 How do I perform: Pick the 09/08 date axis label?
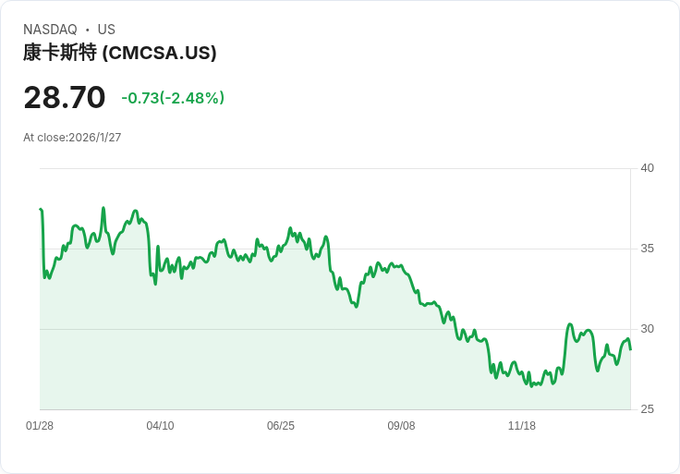(x=401, y=426)
